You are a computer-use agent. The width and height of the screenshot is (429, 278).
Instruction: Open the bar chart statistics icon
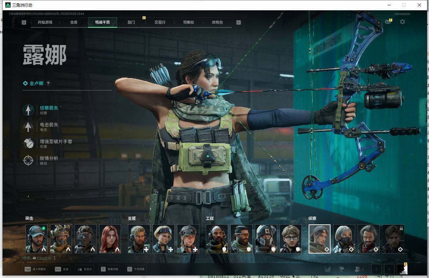pyautogui.click(x=328, y=269)
